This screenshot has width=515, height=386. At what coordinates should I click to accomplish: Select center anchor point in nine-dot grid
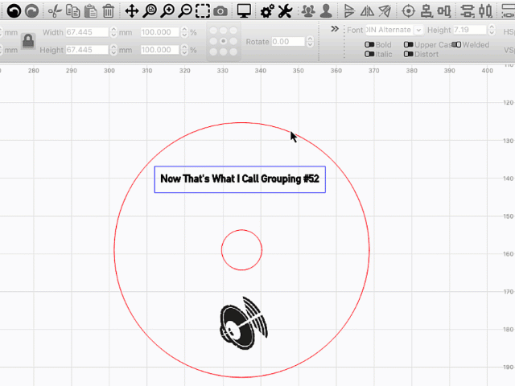pyautogui.click(x=223, y=41)
